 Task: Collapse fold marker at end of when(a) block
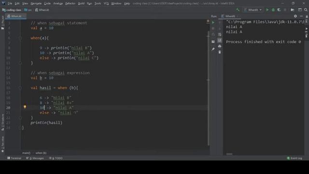pyautogui.click(x=20, y=63)
